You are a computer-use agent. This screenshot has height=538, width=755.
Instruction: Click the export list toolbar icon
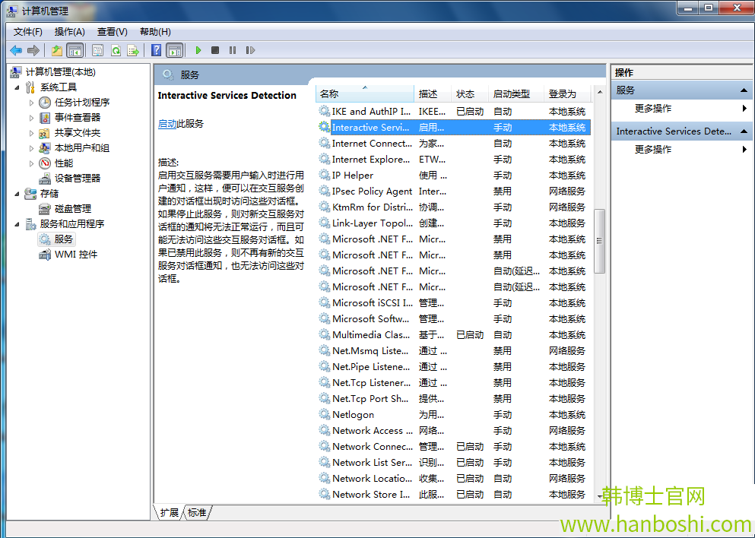click(132, 50)
